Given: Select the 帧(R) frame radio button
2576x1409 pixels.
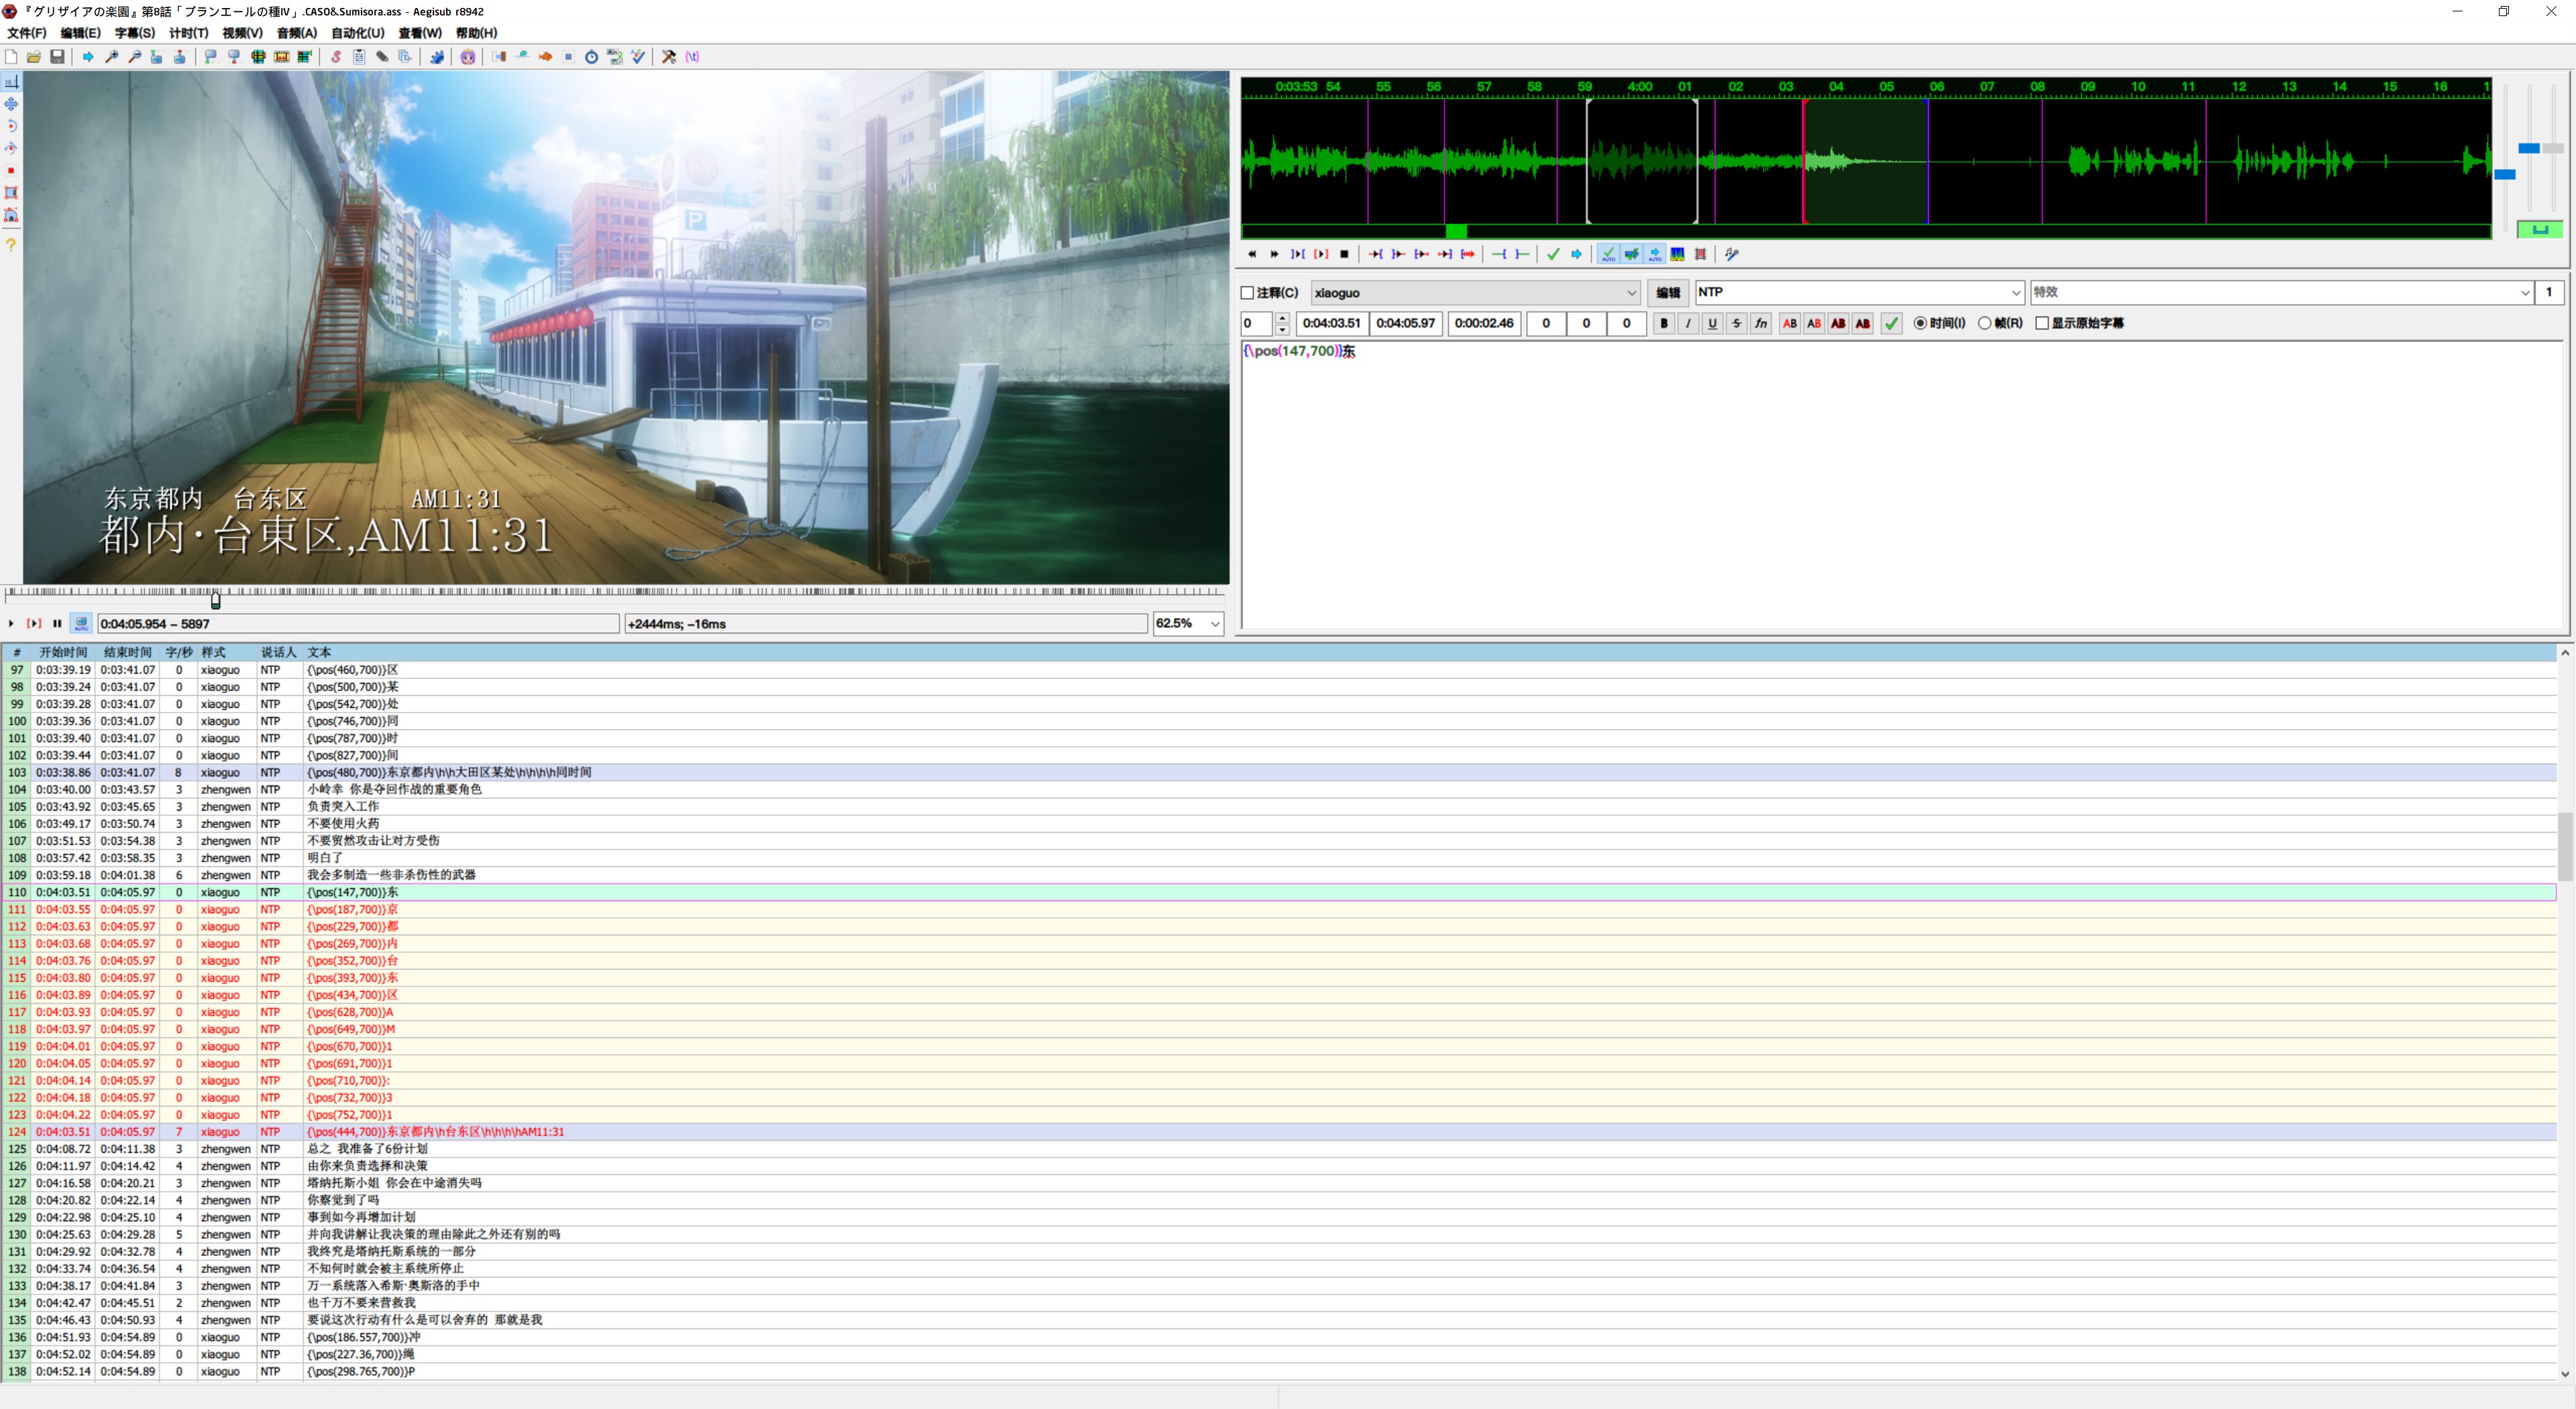Looking at the screenshot, I should click(1985, 323).
